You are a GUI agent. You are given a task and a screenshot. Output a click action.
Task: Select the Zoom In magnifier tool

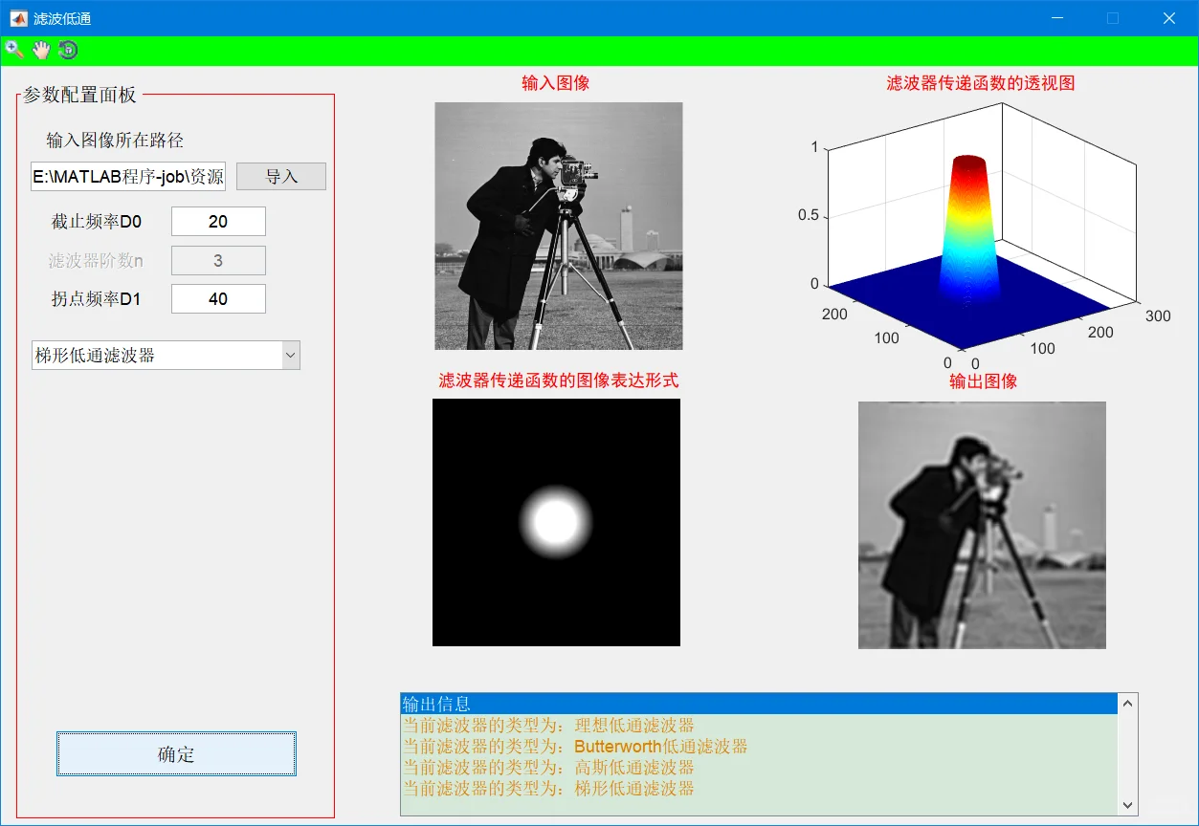(x=12, y=49)
